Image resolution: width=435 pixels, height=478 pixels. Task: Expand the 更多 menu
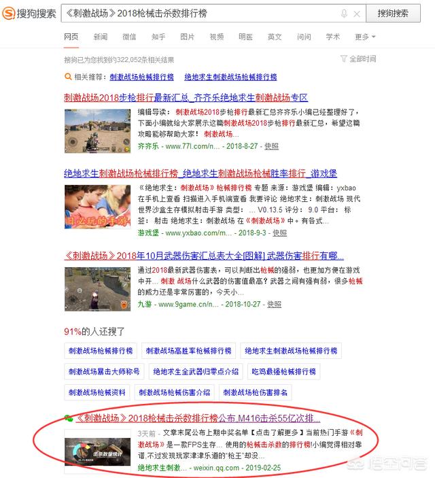(x=365, y=37)
